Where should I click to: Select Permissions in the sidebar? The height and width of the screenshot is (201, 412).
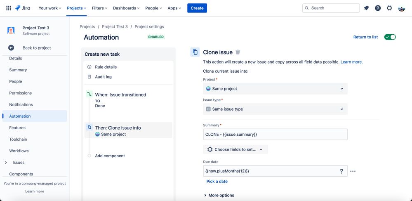point(20,93)
